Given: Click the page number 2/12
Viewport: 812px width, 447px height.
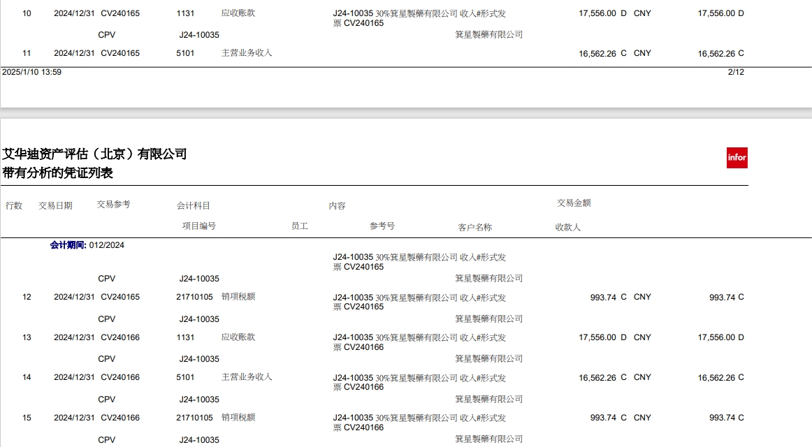Looking at the screenshot, I should pos(736,72).
